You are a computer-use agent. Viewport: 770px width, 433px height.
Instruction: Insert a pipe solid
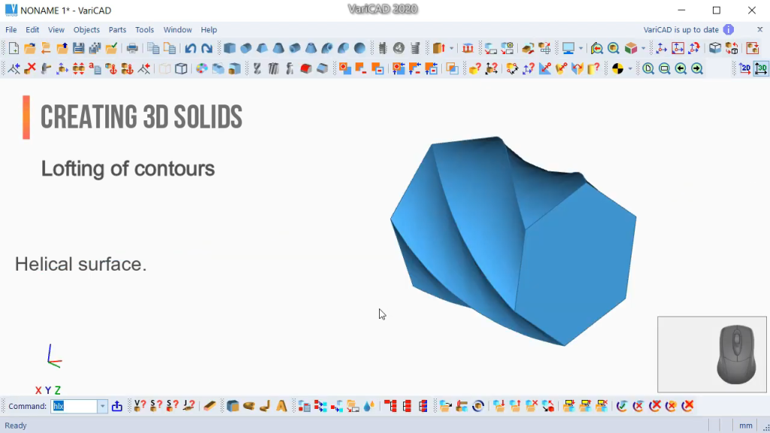tap(295, 48)
